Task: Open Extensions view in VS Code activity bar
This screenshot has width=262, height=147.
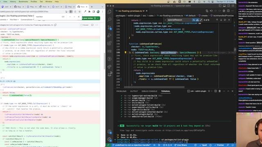Action: click(109, 43)
